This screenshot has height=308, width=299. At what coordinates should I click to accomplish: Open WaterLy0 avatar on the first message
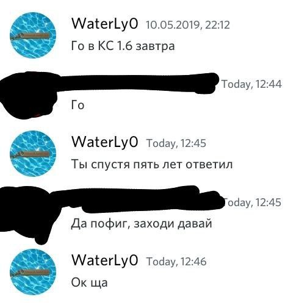tap(33, 35)
